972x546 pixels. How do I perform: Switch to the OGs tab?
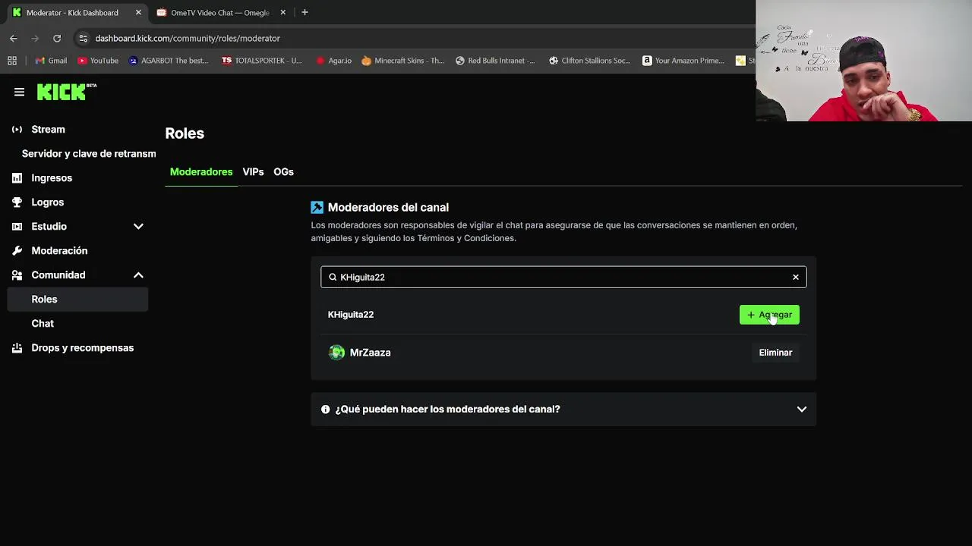coord(283,172)
